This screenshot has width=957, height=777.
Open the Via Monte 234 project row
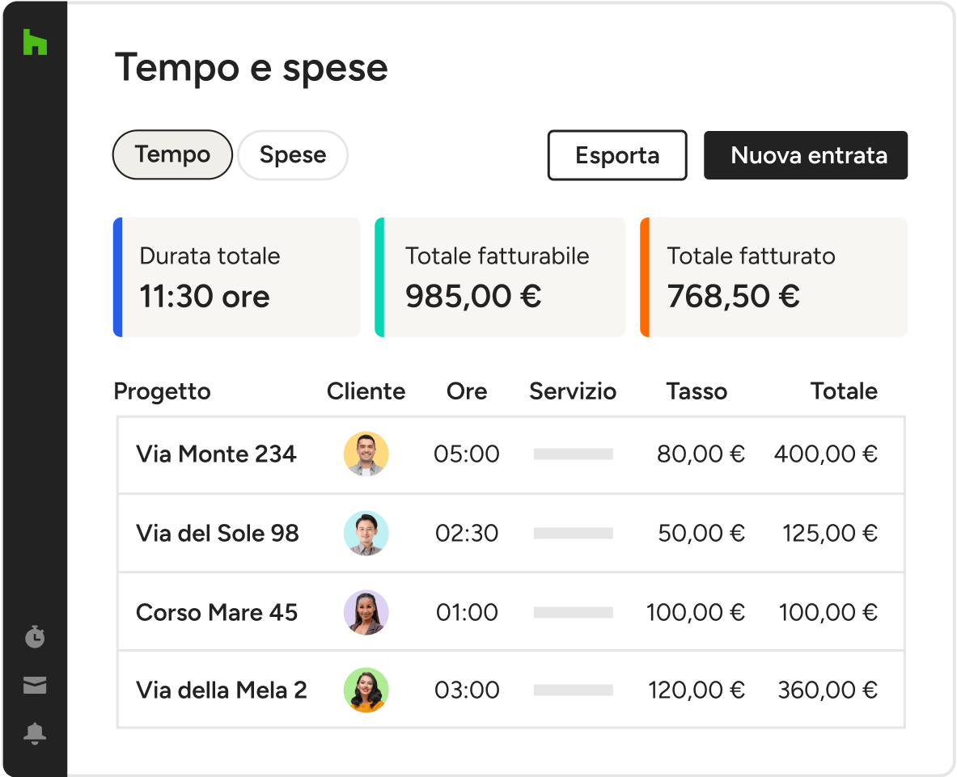pyautogui.click(x=216, y=454)
